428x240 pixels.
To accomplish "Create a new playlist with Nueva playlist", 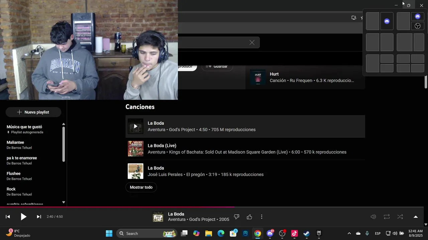I will click(33, 112).
